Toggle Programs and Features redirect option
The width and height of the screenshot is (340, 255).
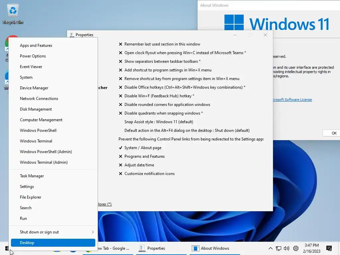(141, 156)
